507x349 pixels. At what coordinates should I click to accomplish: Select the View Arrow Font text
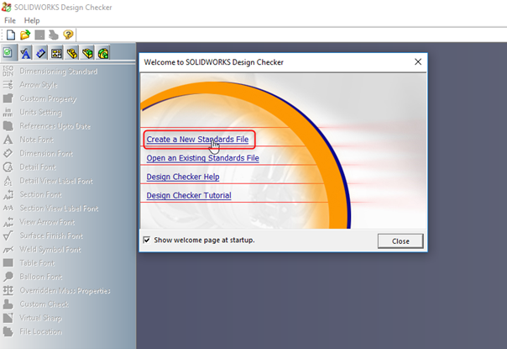(47, 222)
